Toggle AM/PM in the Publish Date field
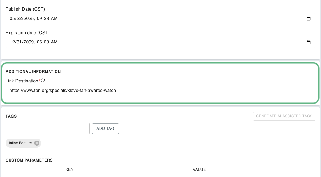This screenshot has height=177, width=321. (x=54, y=19)
